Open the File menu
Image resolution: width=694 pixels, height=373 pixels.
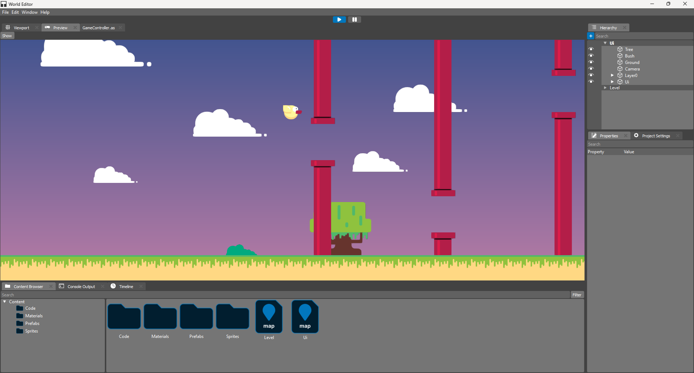tap(5, 12)
